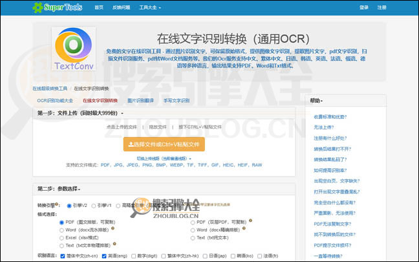419x262 pixels.
Task: Select PDF (图文排版,可复制) format
Action: 61,223
